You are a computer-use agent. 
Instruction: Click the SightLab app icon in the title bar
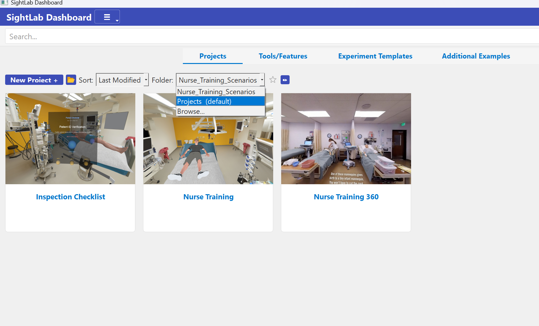coord(4,3)
